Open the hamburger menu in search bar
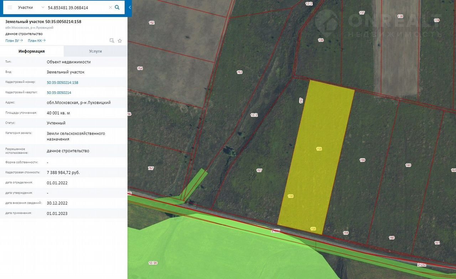The image size is (456, 279). click(10, 7)
